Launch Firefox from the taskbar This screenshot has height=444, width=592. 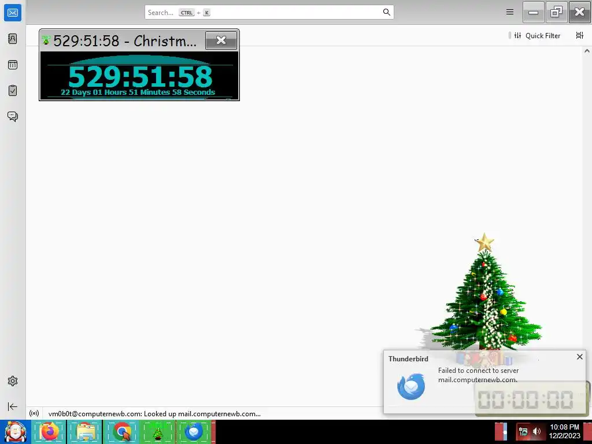pos(49,431)
